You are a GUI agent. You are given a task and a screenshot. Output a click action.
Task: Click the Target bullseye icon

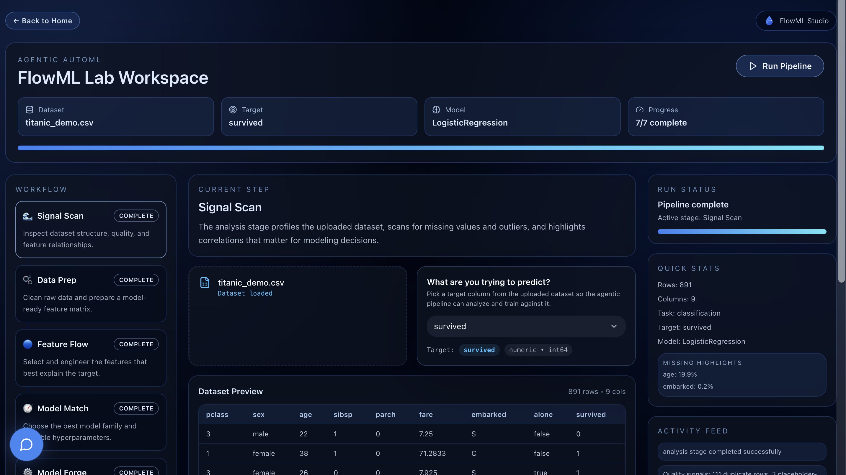point(233,110)
